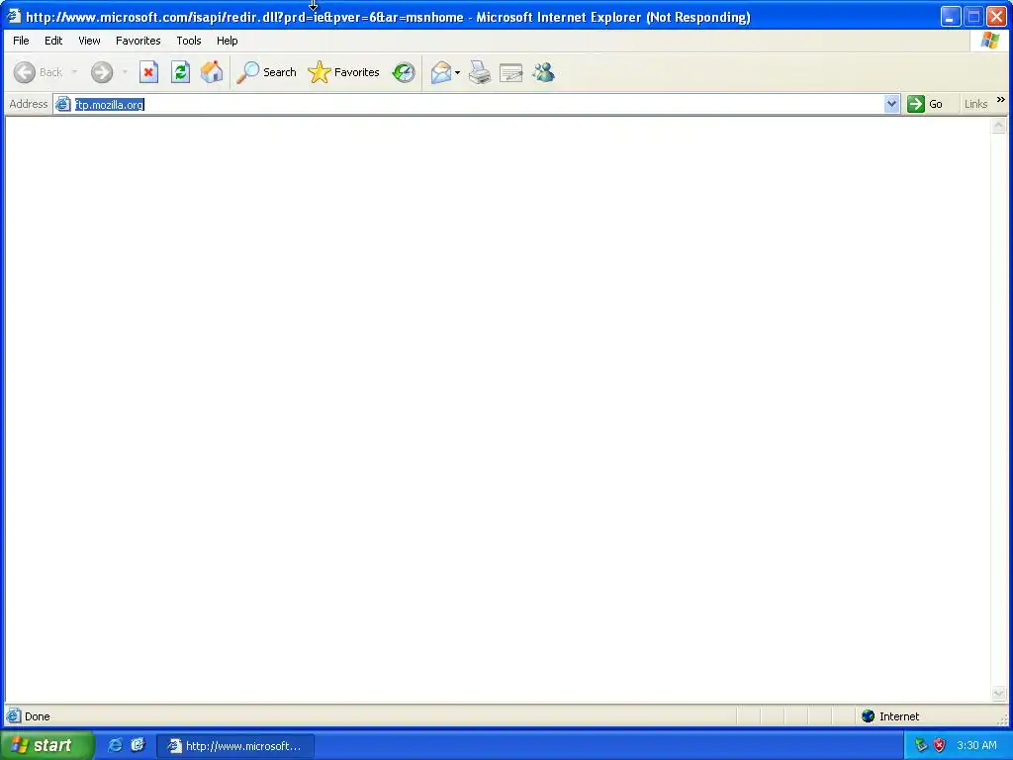Click the Edit page toolbar icon
The height and width of the screenshot is (760, 1013).
[x=511, y=72]
